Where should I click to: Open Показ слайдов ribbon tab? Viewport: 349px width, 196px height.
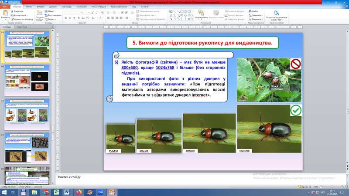pos(99,7)
